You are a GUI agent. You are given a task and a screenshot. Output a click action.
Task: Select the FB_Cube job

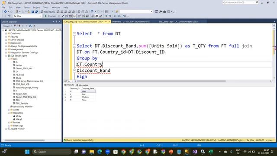click(x=20, y=75)
